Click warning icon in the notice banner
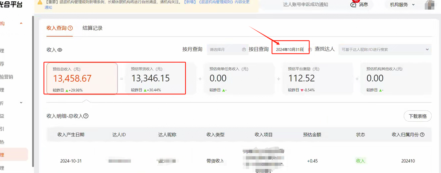Screen dimensions: 441x173 40,2
